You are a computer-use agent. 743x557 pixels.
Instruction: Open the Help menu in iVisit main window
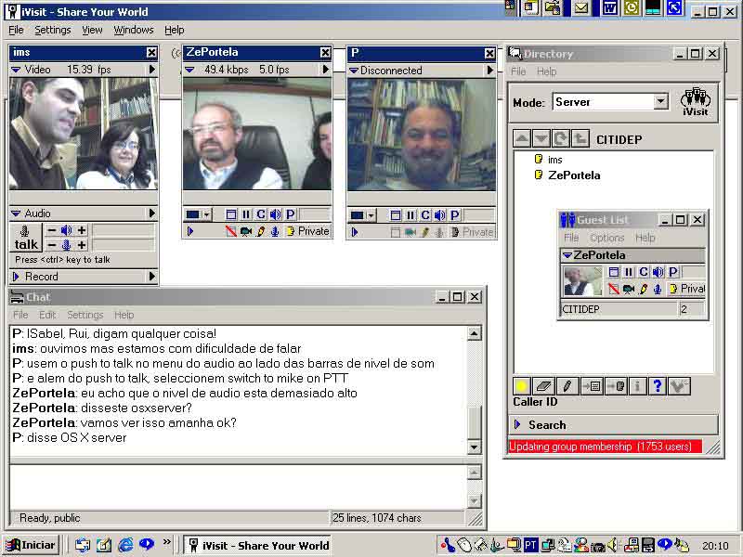175,30
